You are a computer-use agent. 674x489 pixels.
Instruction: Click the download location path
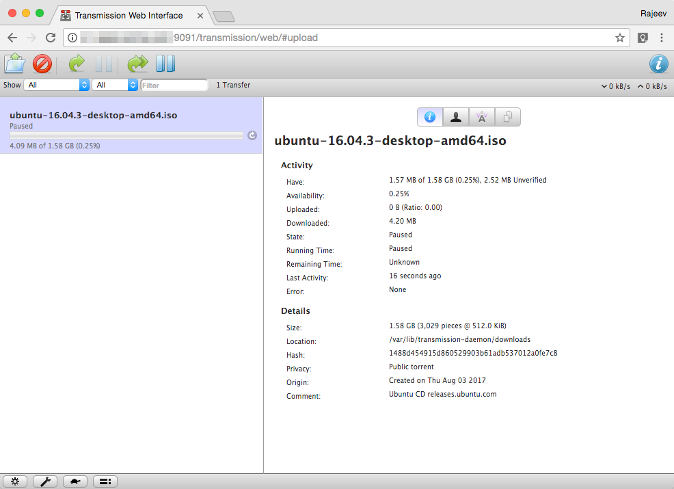(x=459, y=339)
